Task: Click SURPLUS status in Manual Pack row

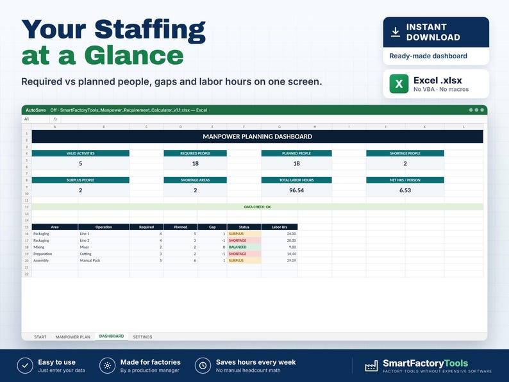Action: (x=244, y=260)
